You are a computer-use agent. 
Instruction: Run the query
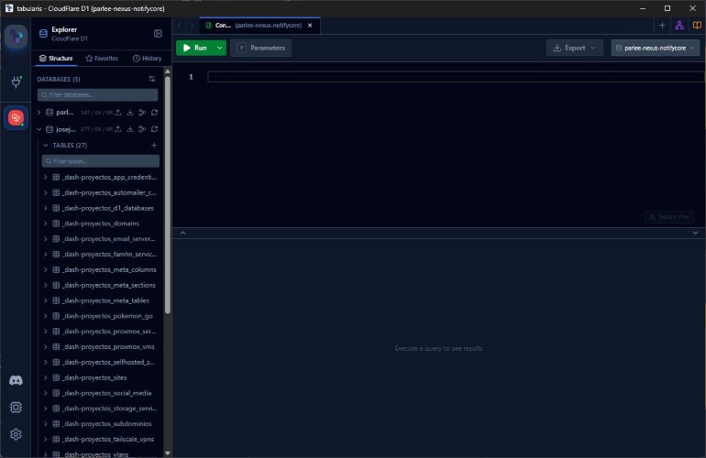[195, 48]
